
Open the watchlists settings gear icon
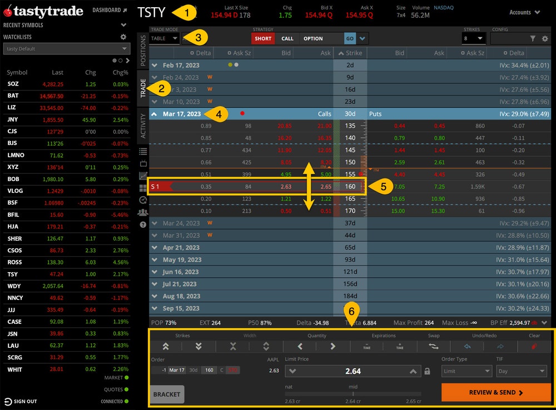[x=123, y=37]
